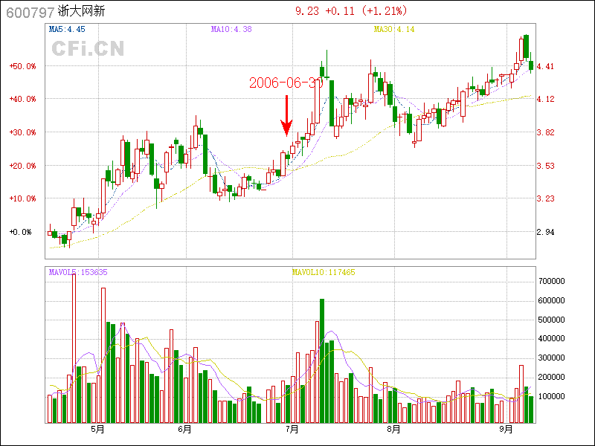
Task: Click the stock code 600797
Action: (30, 12)
